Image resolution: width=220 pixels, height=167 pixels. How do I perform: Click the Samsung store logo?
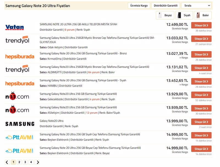pos(20,124)
